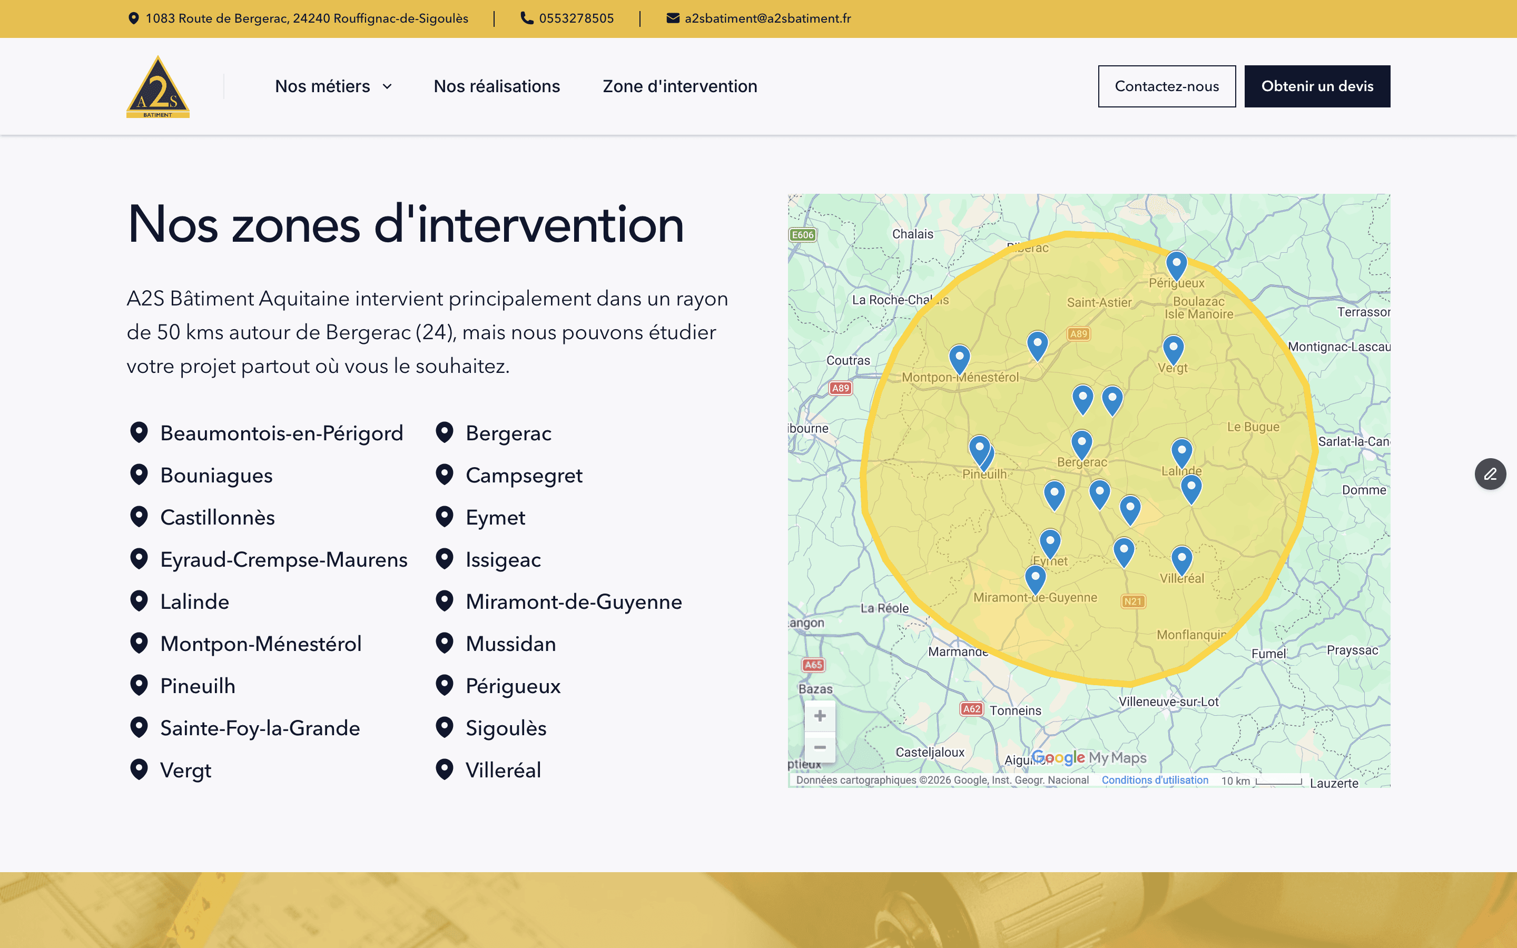
Task: Click the Contactez-nous button
Action: [x=1167, y=86]
